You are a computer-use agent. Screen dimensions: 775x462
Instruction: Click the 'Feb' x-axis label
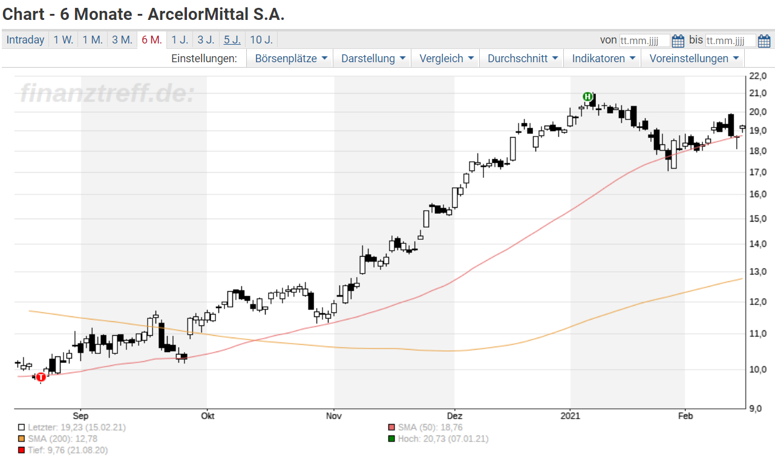(x=685, y=415)
